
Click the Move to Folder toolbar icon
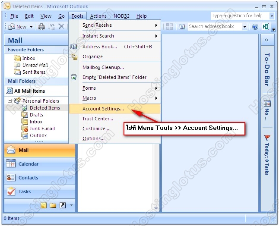pos(51,27)
